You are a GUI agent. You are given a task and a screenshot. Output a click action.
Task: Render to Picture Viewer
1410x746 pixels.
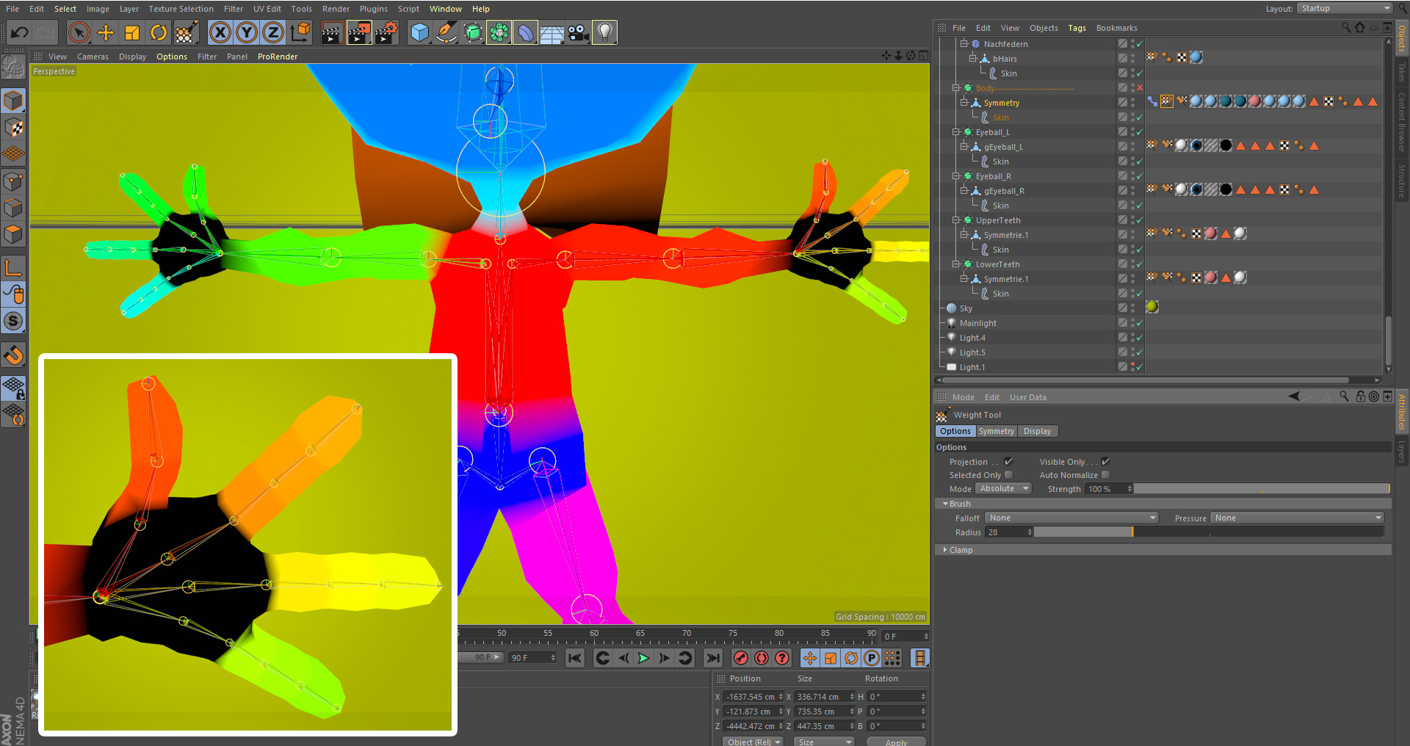359,32
